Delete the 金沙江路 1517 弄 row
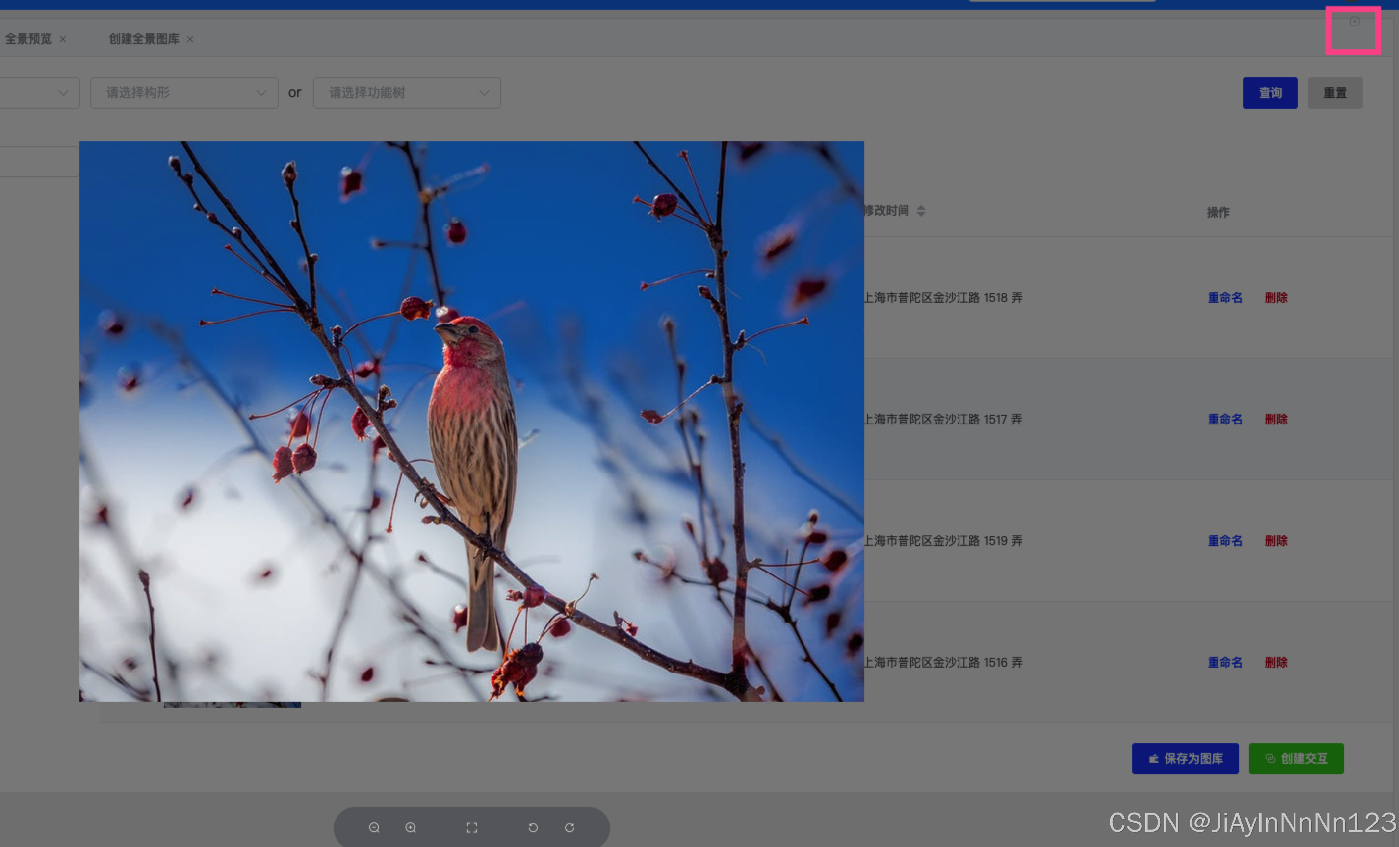This screenshot has height=847, width=1399. tap(1276, 419)
